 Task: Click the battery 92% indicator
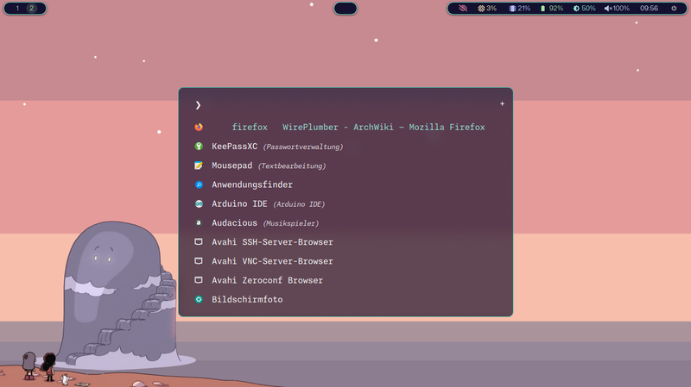coord(552,8)
